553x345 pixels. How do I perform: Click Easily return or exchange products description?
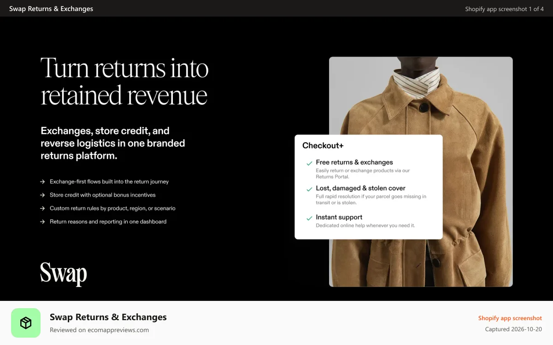point(363,173)
